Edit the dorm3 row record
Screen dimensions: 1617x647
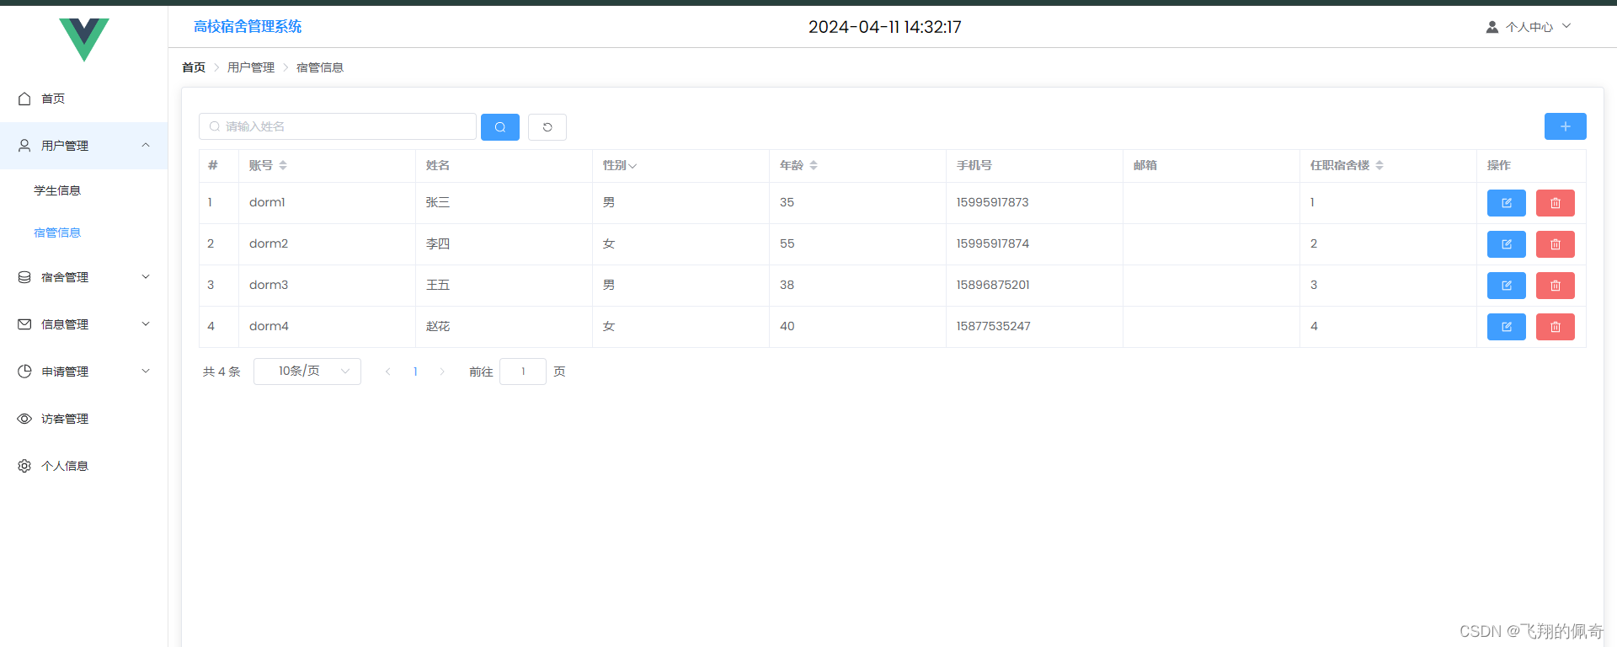pos(1507,286)
